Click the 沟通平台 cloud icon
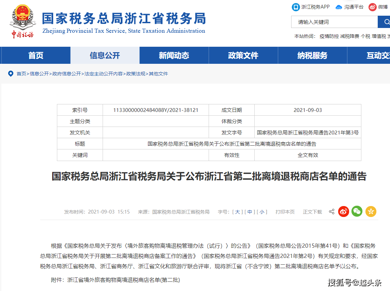This screenshot has width=390, height=291. click(x=339, y=7)
